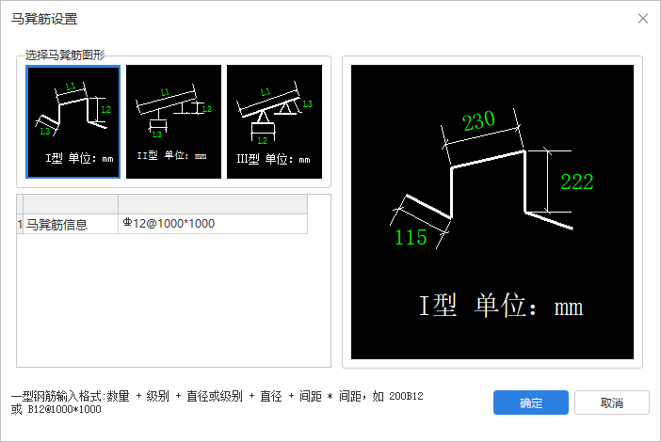Close the 马凳筋设置 dialog
Image resolution: width=661 pixels, height=442 pixels.
[643, 19]
